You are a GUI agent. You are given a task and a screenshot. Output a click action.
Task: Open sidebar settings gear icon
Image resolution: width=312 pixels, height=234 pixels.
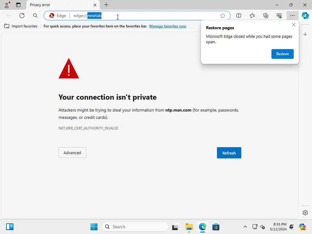point(305,213)
